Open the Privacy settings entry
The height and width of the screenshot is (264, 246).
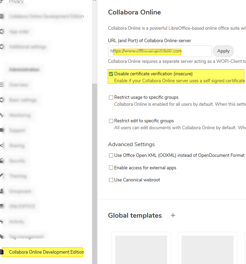[16, 1]
